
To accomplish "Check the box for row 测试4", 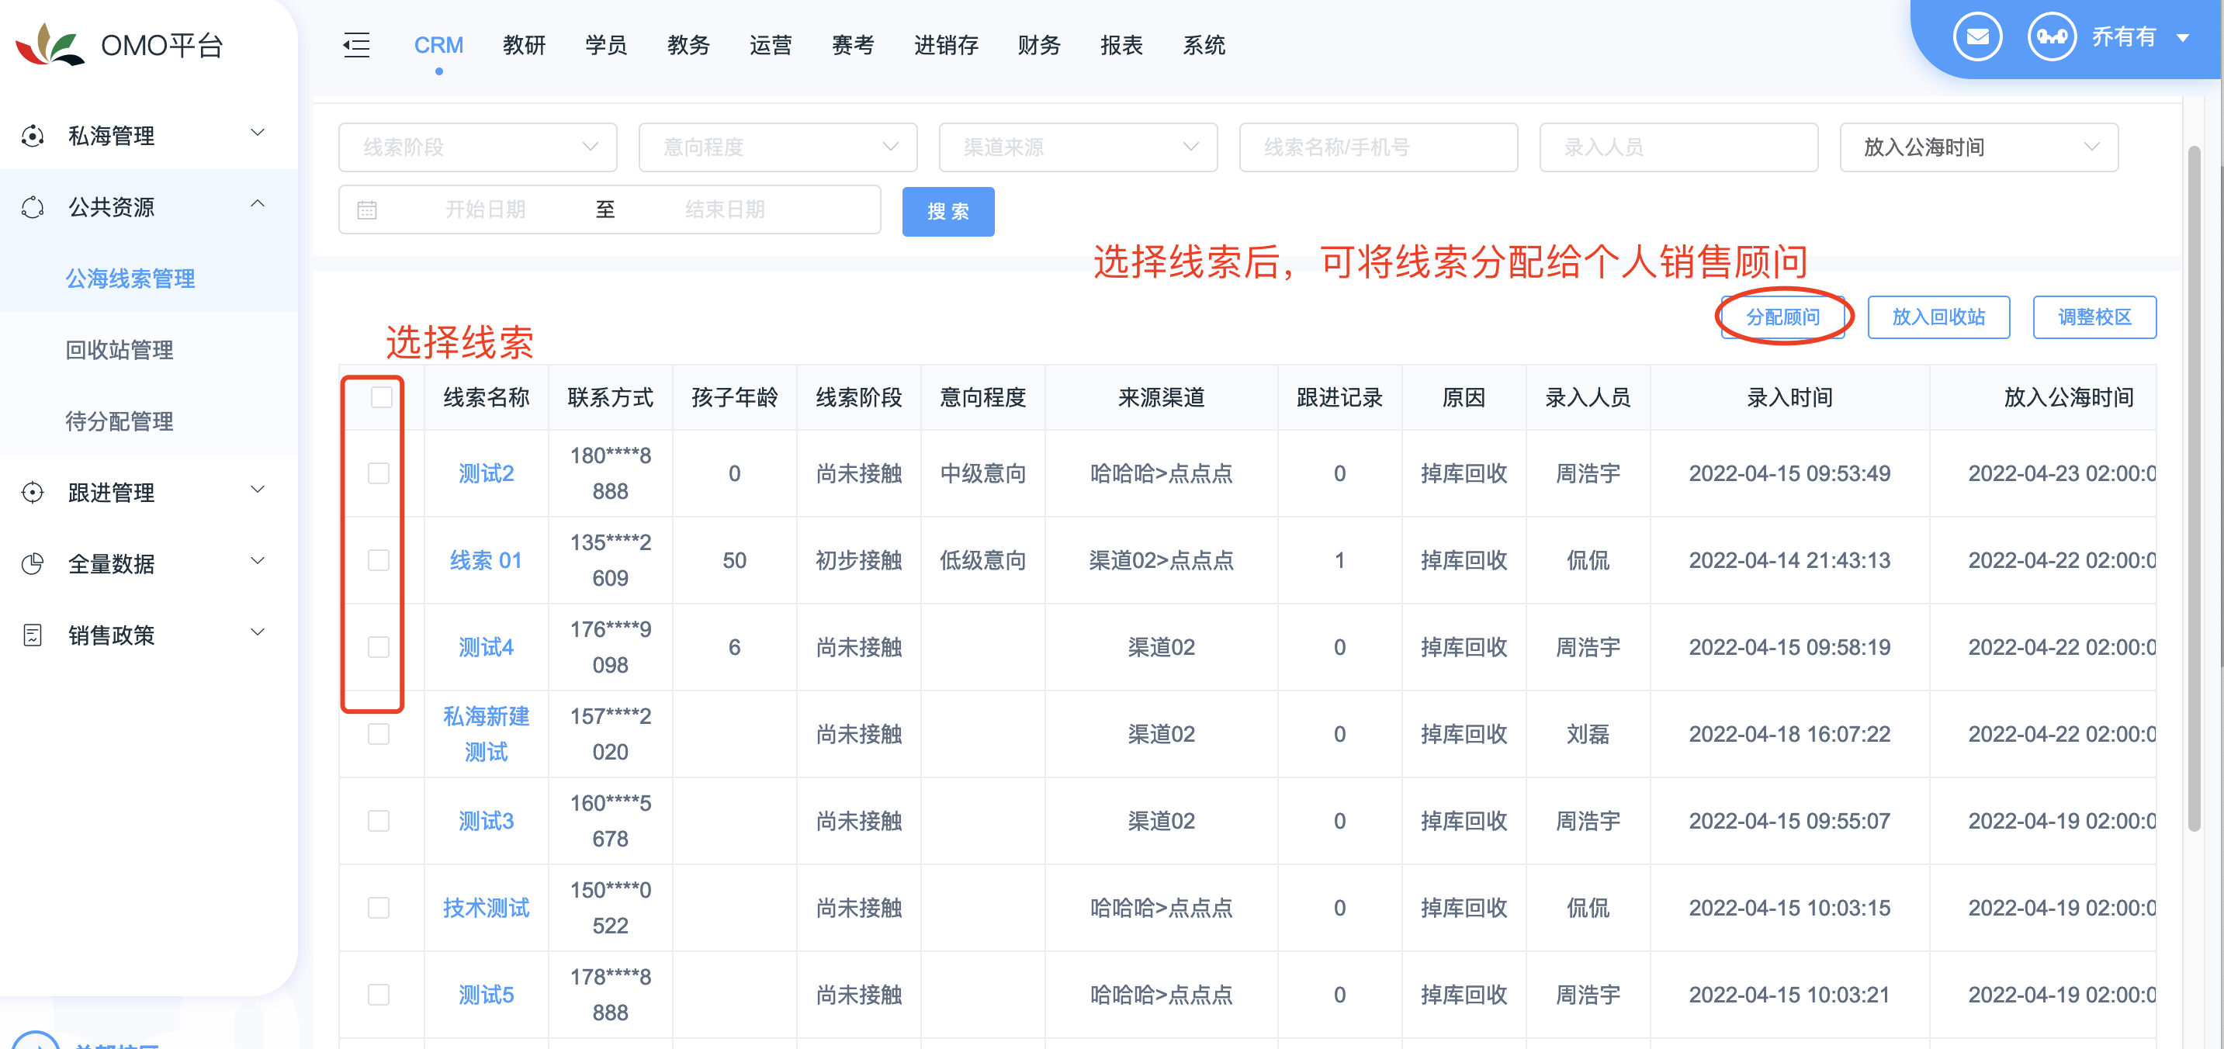I will [x=378, y=648].
